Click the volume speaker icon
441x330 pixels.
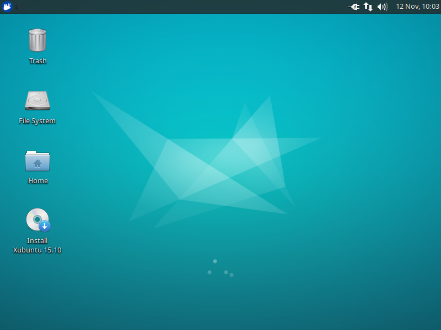pyautogui.click(x=382, y=7)
